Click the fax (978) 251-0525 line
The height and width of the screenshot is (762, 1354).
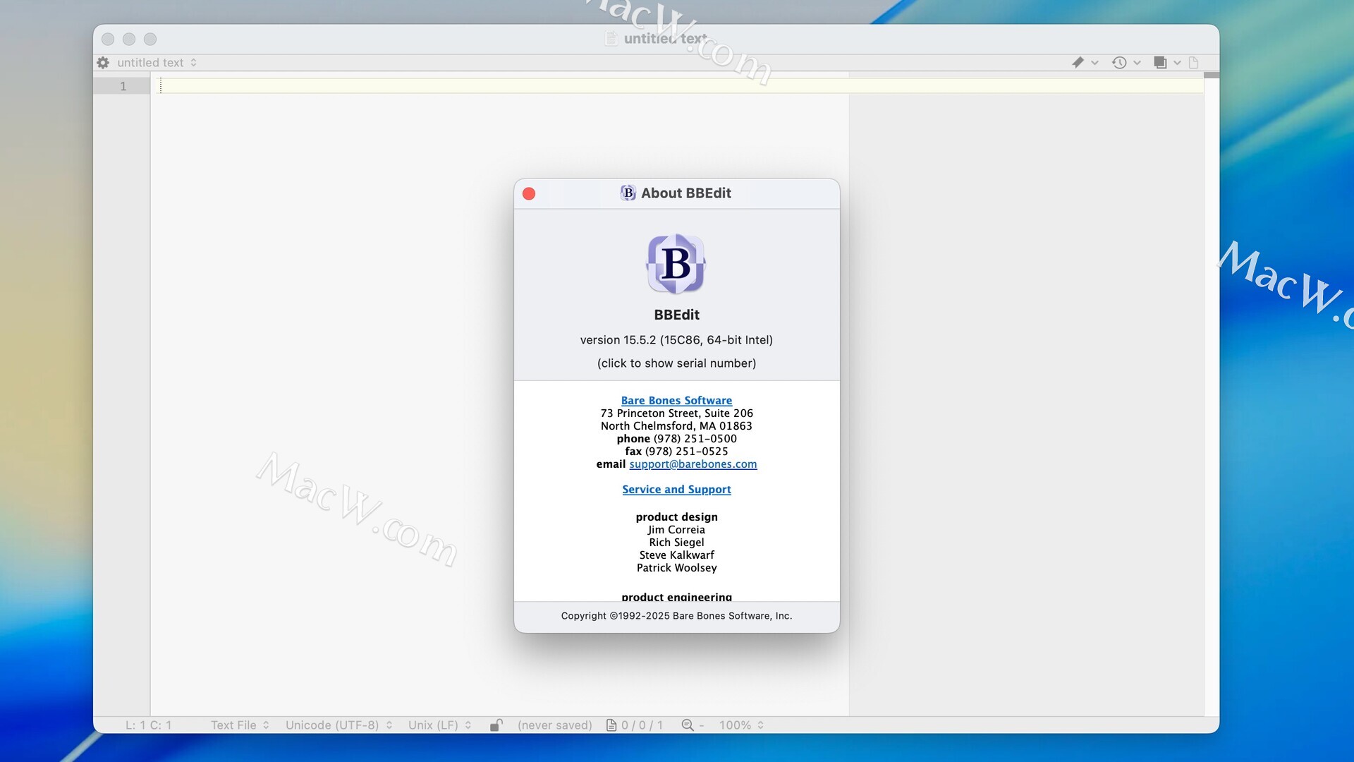[x=676, y=451]
